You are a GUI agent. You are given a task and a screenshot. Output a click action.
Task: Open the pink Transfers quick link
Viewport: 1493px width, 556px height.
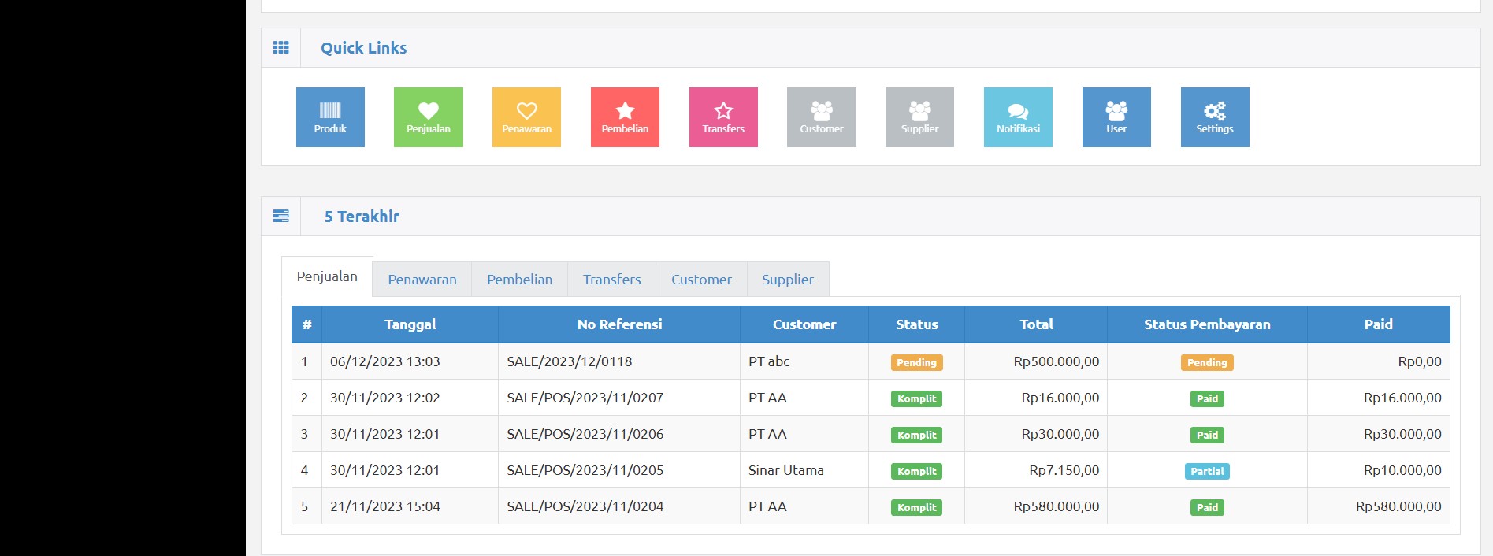[x=723, y=117]
